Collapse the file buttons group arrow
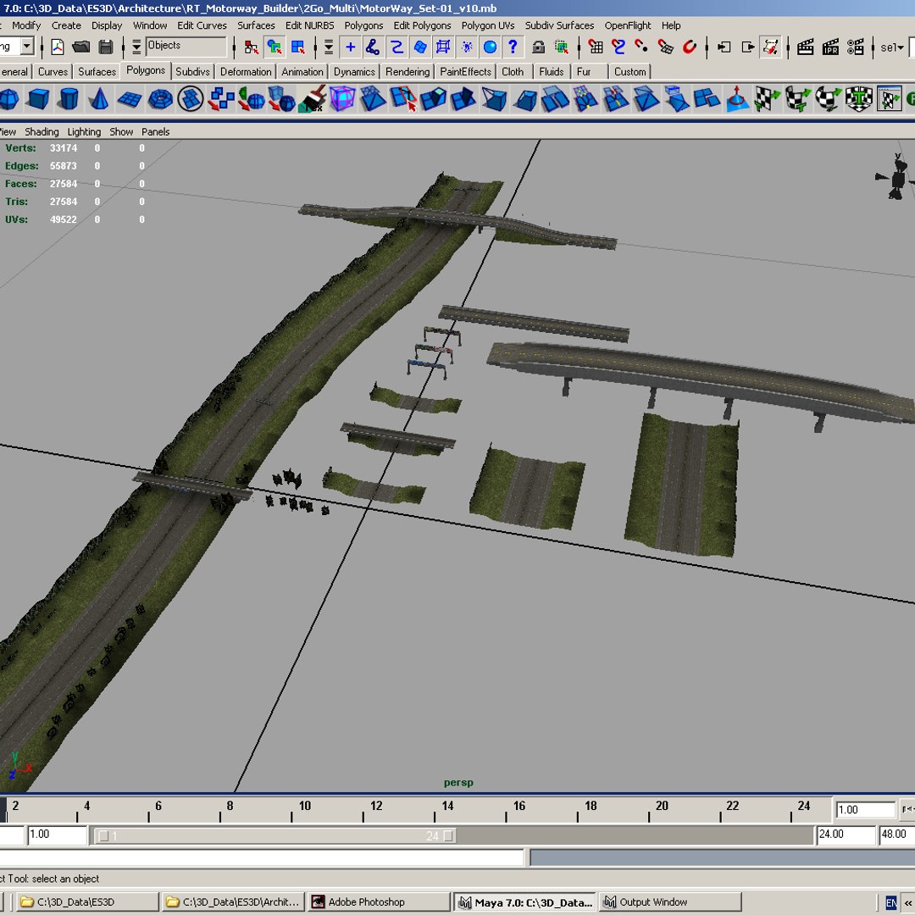915x915 pixels. coord(136,47)
